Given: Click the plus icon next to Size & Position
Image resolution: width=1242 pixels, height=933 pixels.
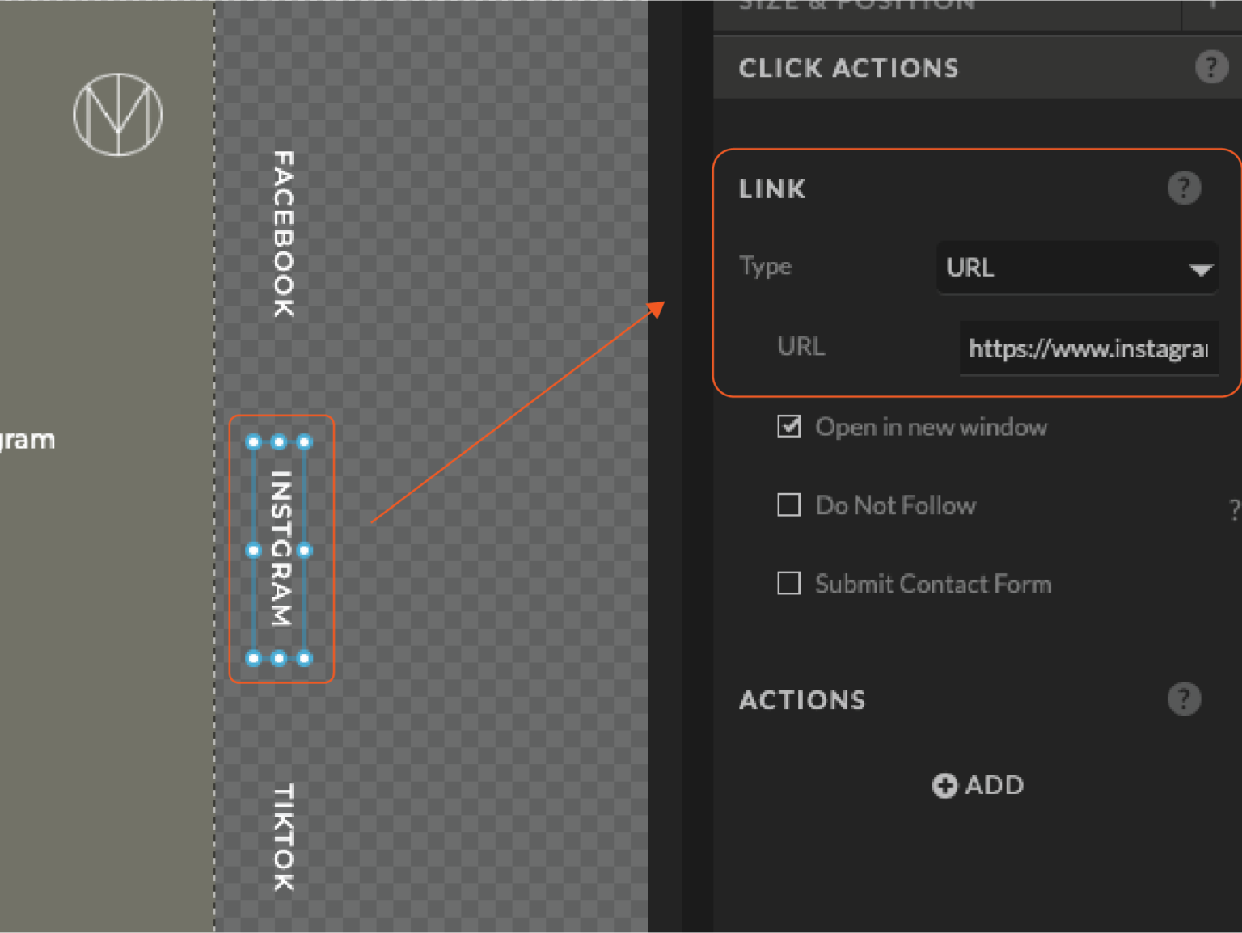Looking at the screenshot, I should point(1212,4).
